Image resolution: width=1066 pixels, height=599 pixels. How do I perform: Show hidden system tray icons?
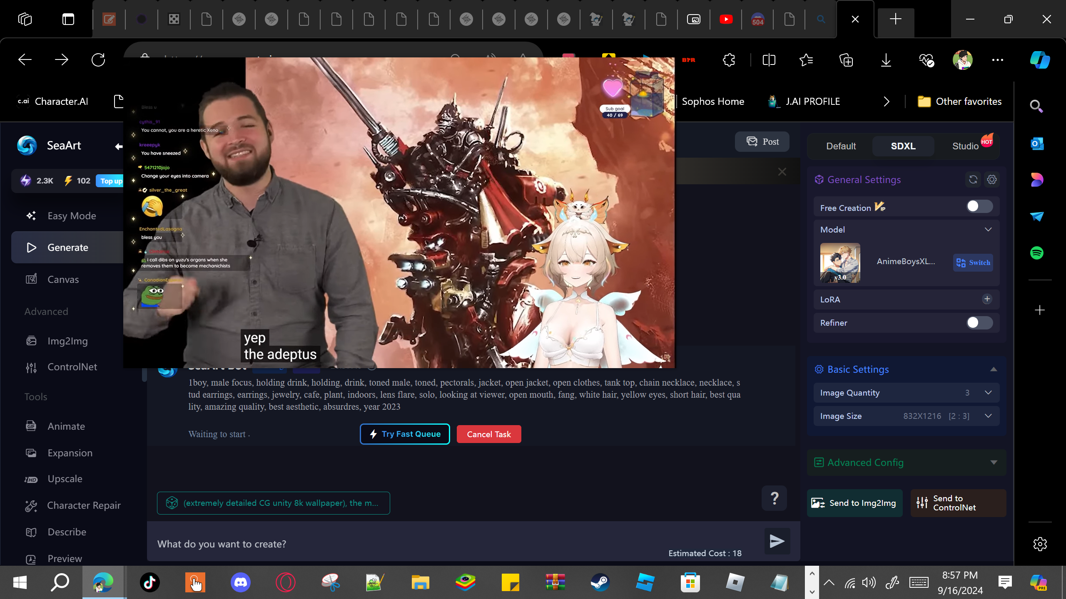click(x=829, y=582)
